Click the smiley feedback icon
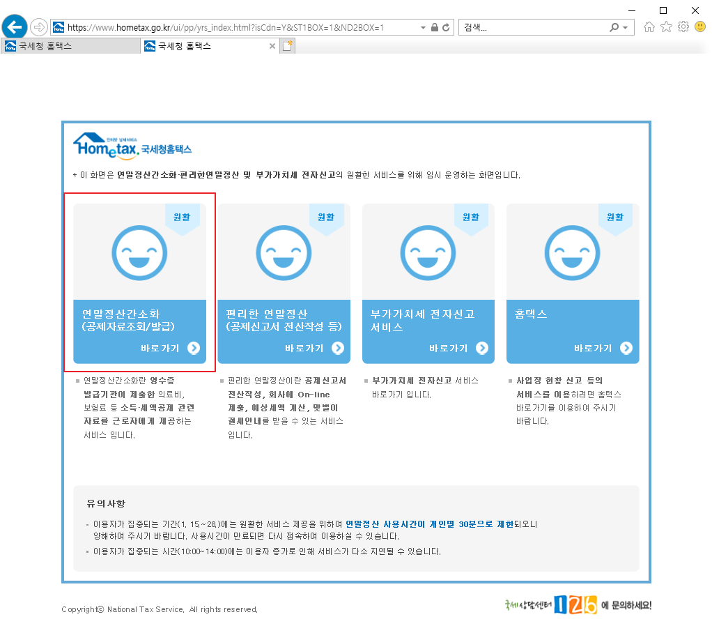The image size is (712, 626). click(x=701, y=26)
